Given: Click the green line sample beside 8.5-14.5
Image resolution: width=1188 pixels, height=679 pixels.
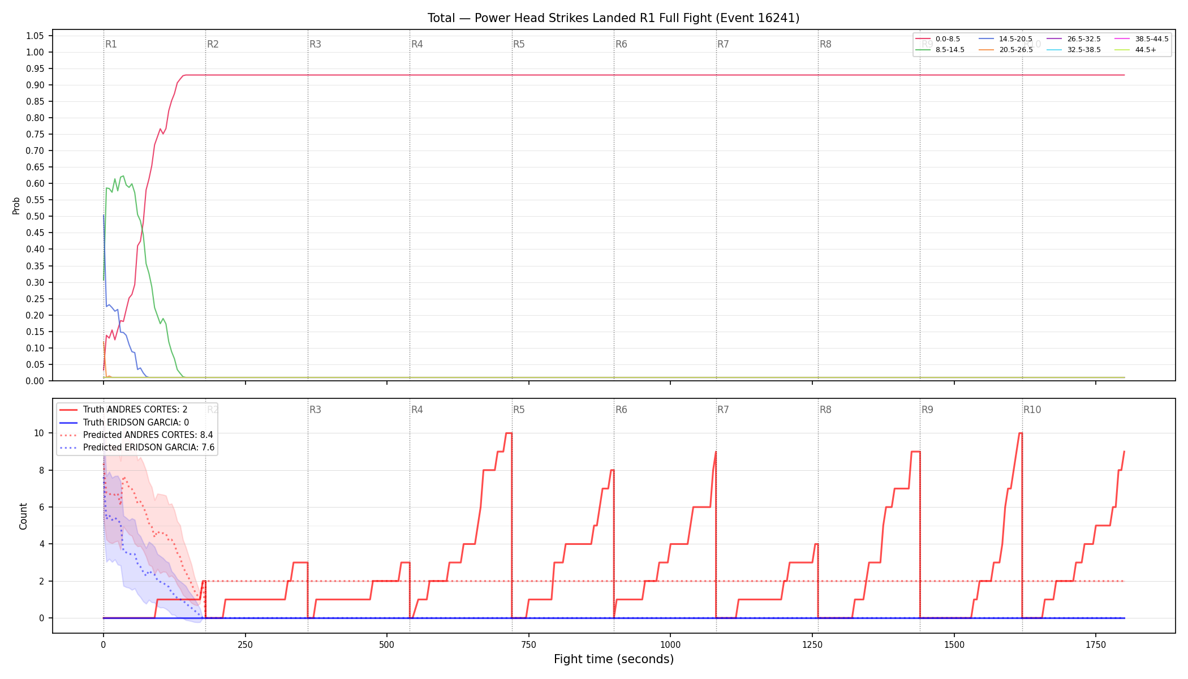Looking at the screenshot, I should tap(923, 50).
